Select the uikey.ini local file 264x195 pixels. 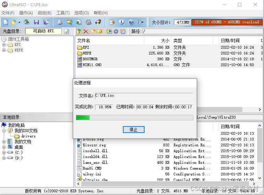tap(92, 174)
